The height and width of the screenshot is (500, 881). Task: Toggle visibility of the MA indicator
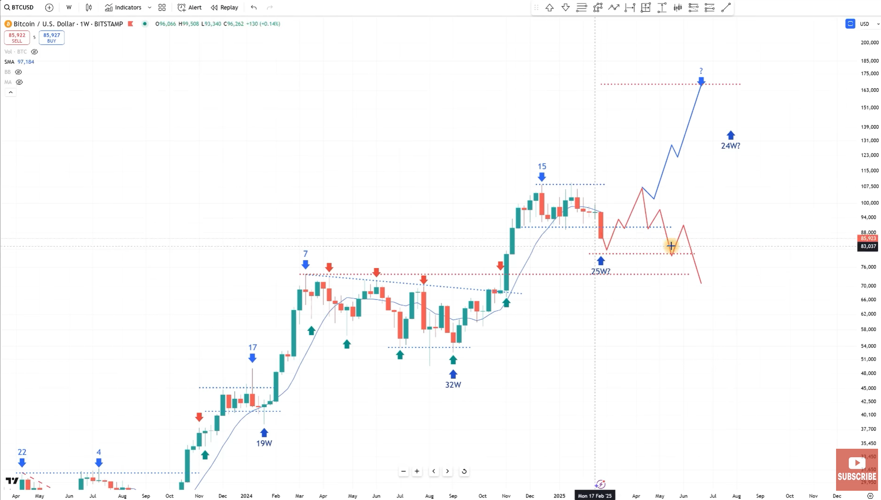(x=19, y=82)
